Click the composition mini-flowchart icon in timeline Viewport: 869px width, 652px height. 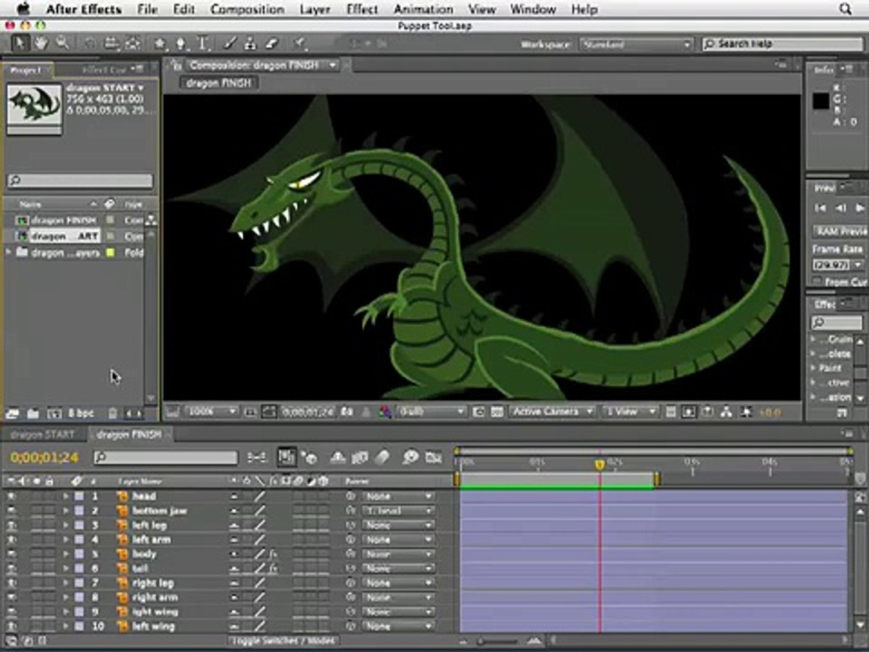(x=256, y=458)
